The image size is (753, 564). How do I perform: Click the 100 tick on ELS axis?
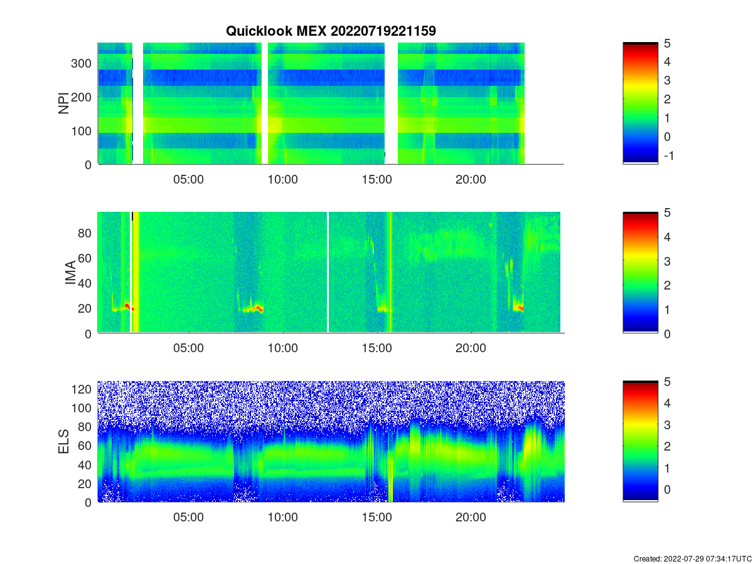click(83, 408)
